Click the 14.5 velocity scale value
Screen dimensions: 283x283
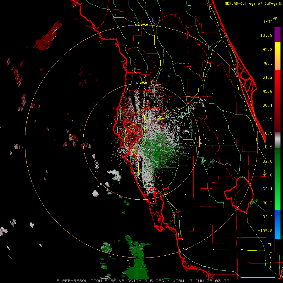tap(268, 119)
